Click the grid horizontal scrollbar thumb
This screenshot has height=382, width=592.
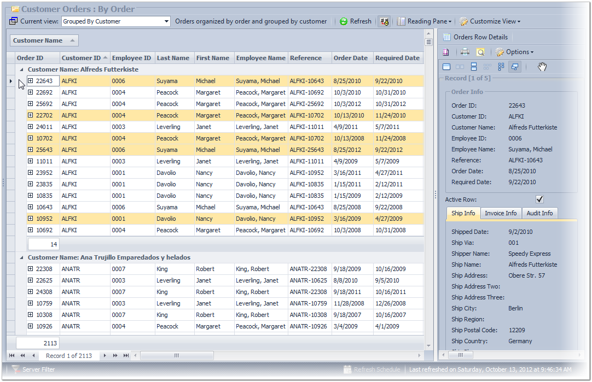176,356
